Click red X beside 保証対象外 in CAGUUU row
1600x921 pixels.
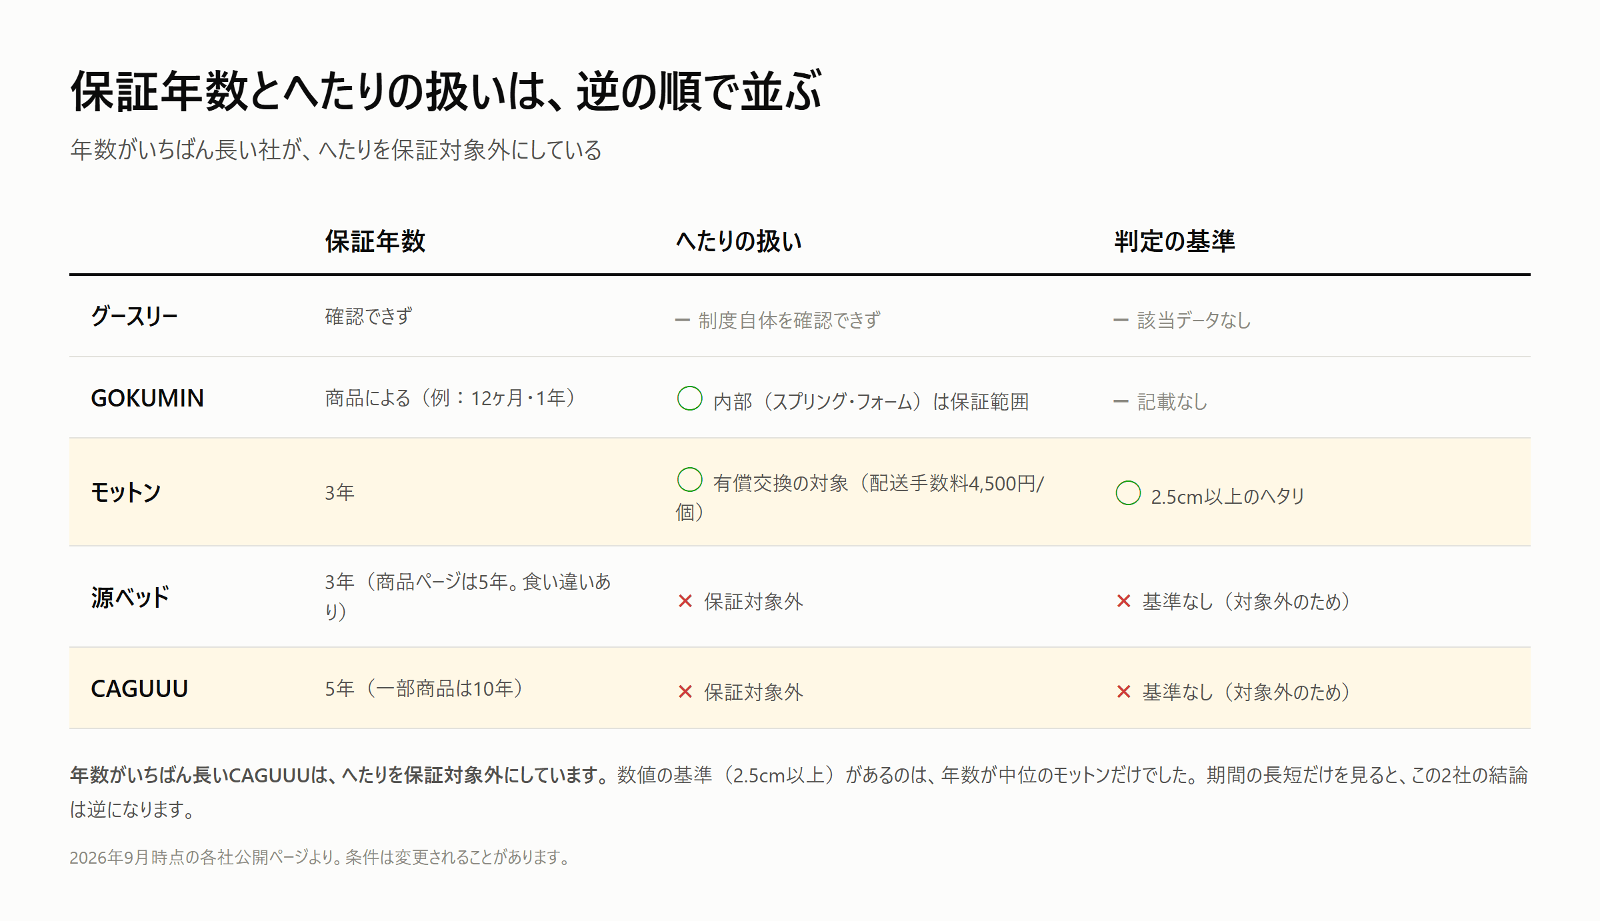685,692
